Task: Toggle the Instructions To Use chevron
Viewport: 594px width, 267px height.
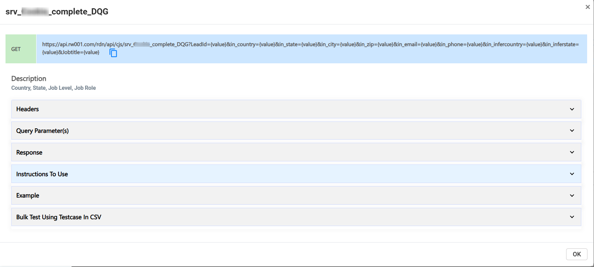Action: point(572,174)
